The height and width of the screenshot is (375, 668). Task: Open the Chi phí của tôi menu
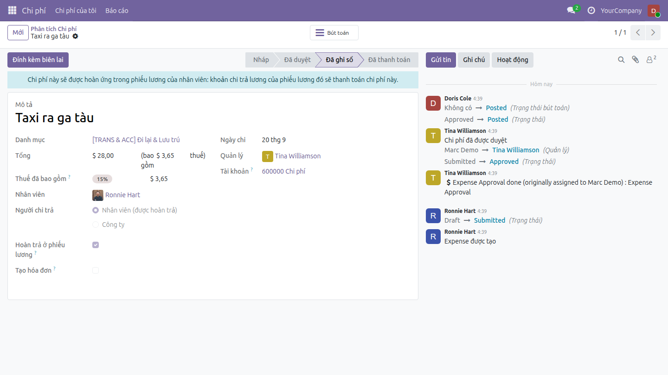76,11
